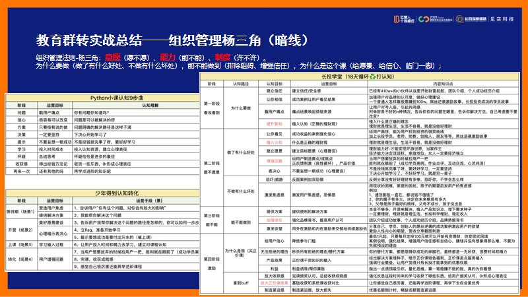Click the 第一阶段 看没看到 cell

click(x=212, y=108)
